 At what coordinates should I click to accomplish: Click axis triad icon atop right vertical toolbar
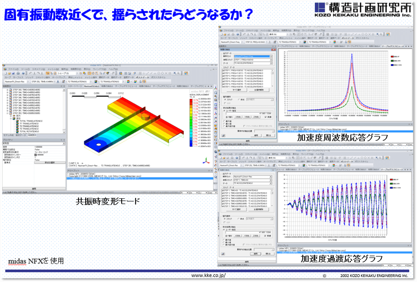click(x=216, y=88)
